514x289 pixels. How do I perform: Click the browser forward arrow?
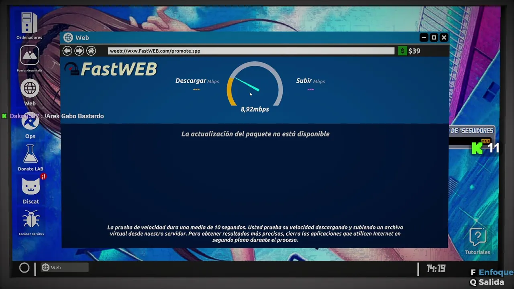tap(79, 51)
